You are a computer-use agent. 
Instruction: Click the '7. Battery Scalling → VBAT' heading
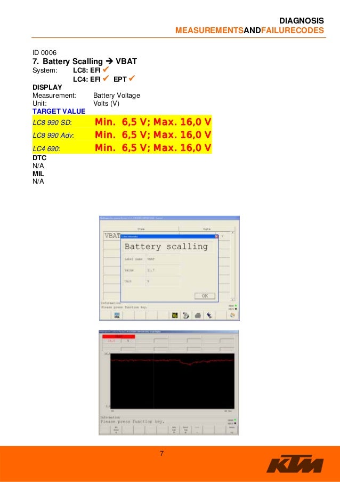[x=85, y=61]
